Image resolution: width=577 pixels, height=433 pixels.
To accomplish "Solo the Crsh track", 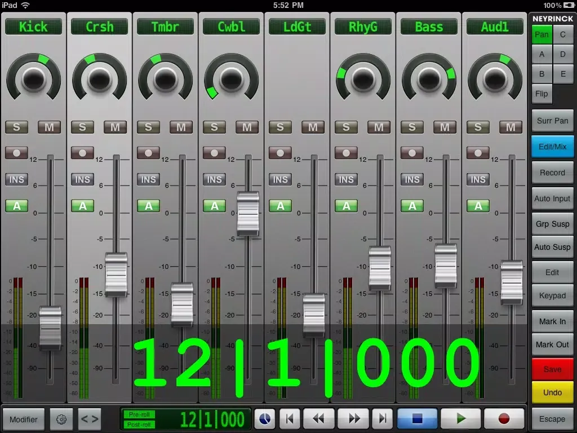I will 82,127.
